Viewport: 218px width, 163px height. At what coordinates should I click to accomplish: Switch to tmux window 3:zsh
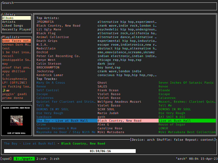coord(54,159)
